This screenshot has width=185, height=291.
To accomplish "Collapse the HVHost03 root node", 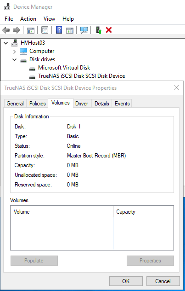I will pos(6,43).
